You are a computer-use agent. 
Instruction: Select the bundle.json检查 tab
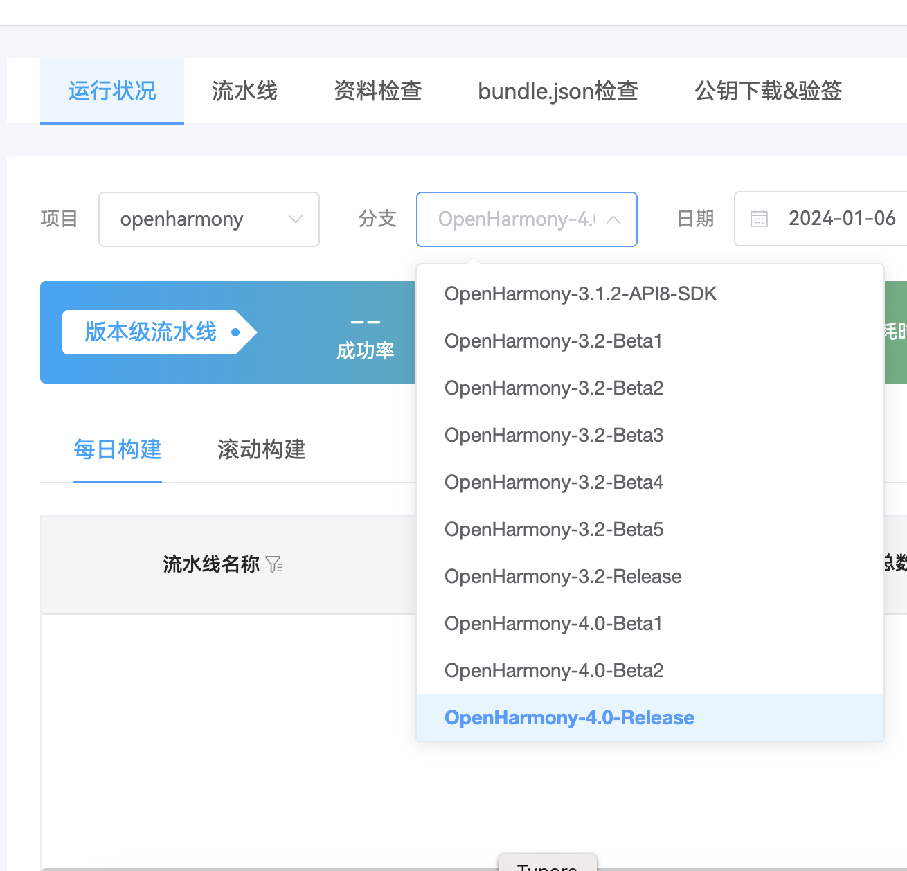click(558, 91)
